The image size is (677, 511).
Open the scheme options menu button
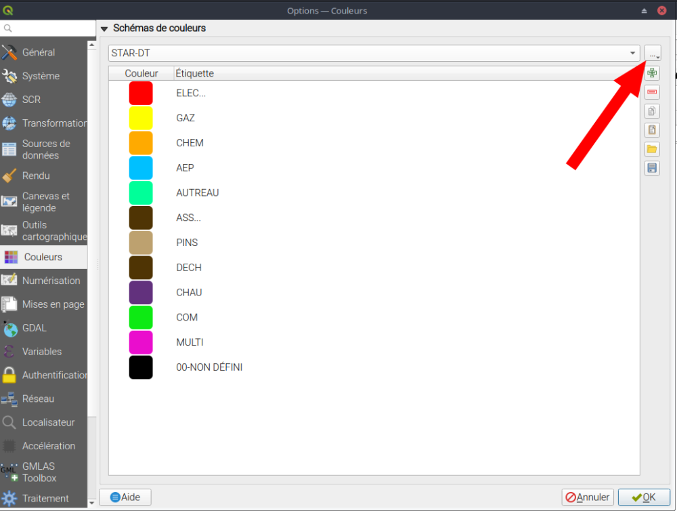[x=653, y=53]
